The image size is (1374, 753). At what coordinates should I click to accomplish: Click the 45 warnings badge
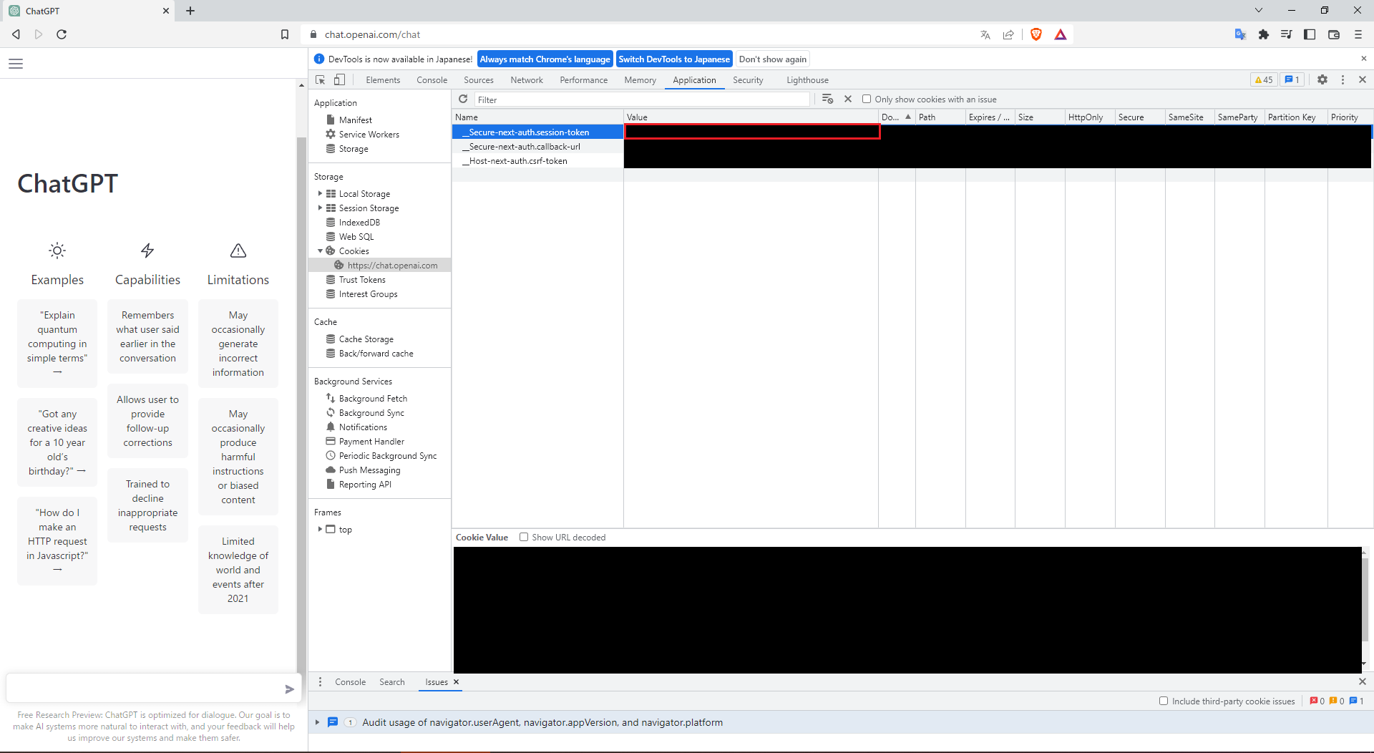(1264, 79)
